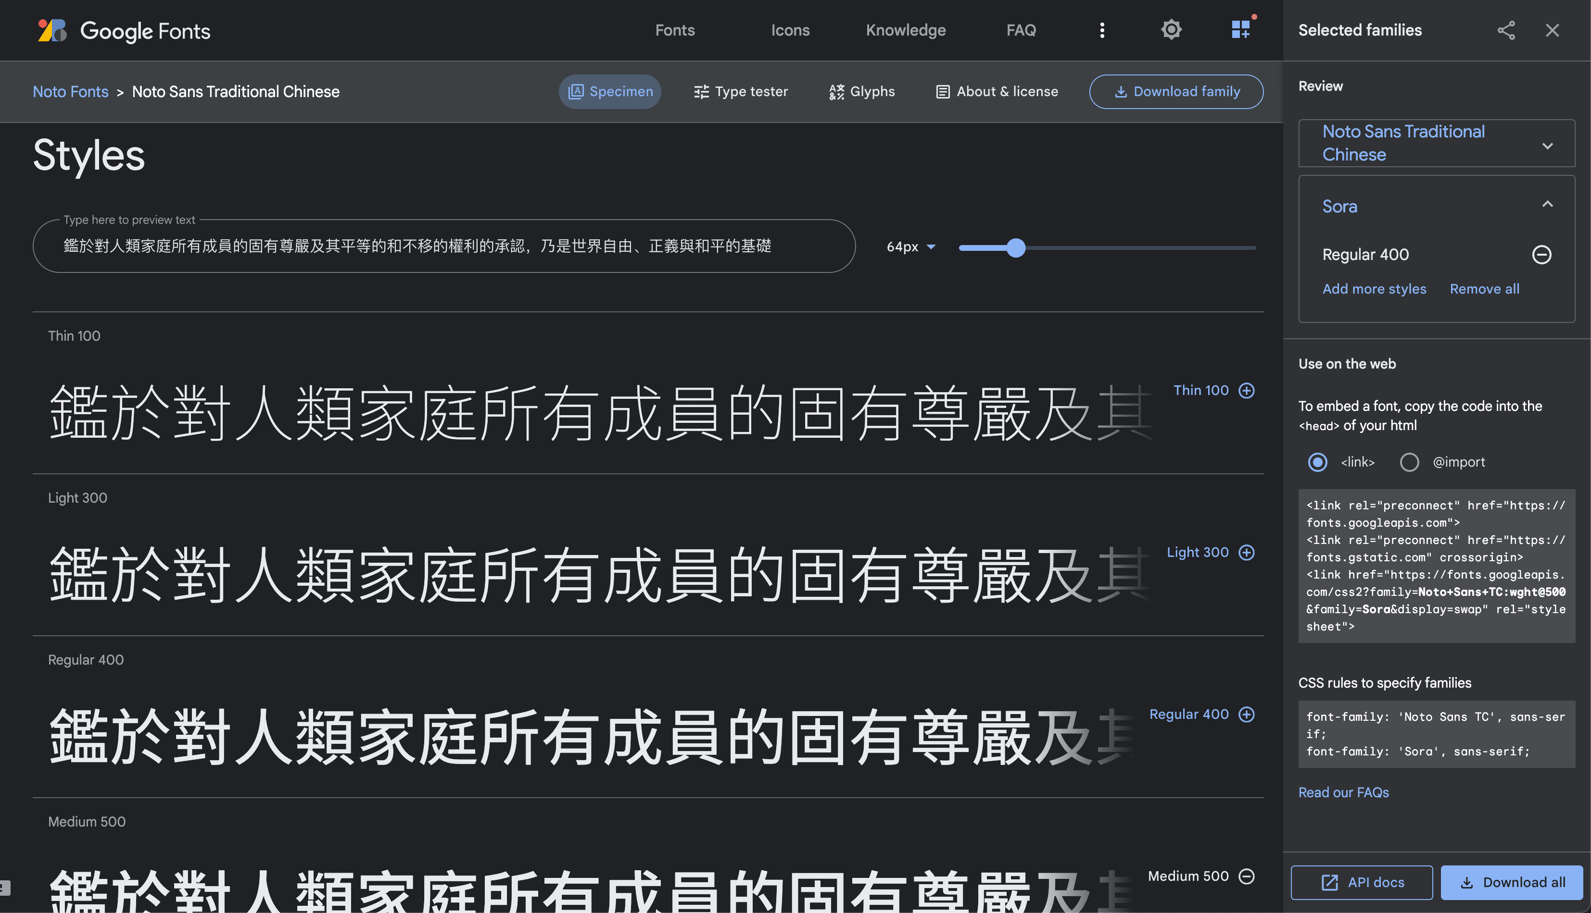
Task: Expand Noto Sans Traditional Chinese family
Action: coord(1548,146)
